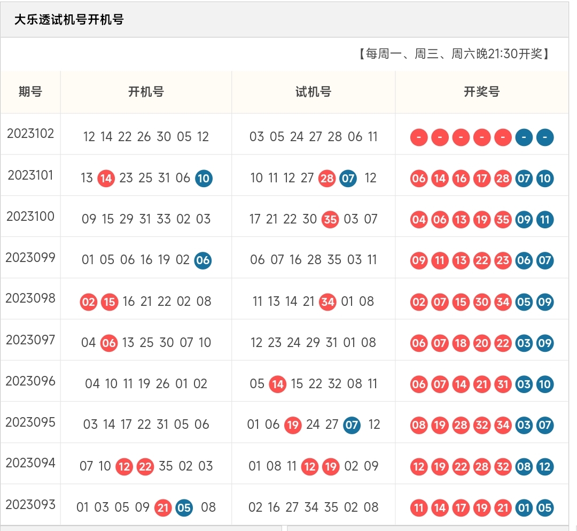Select issue number 2023102
Viewport: 577px width, 531px height.
30,133
